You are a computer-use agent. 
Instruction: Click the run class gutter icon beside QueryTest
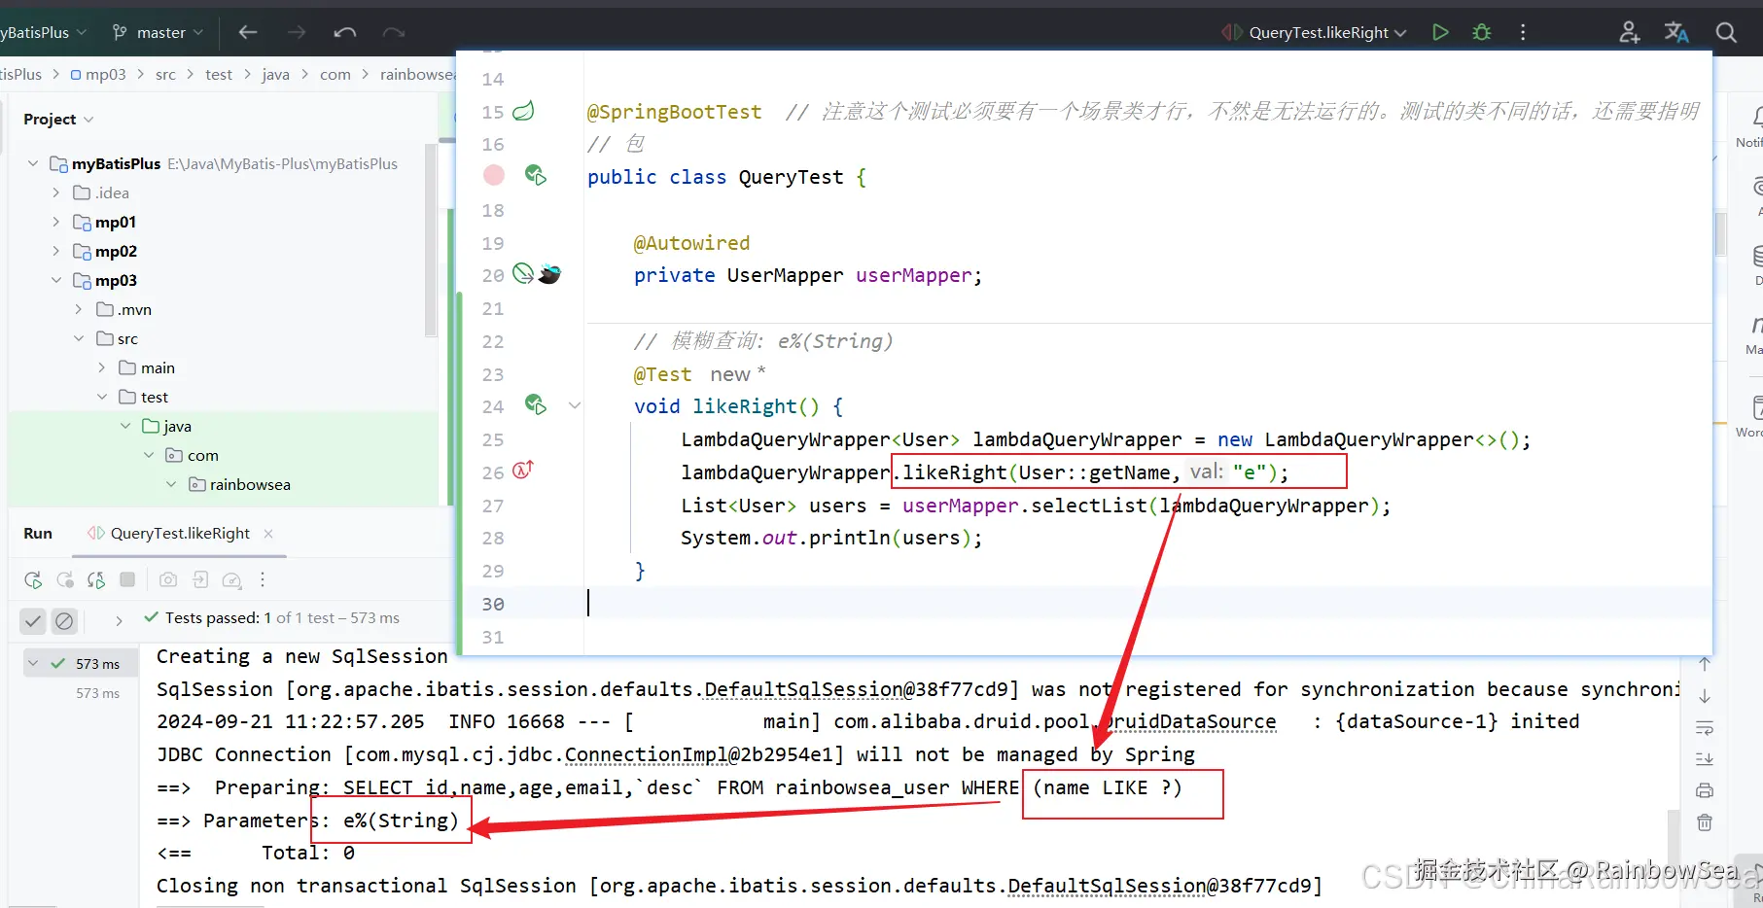(x=536, y=175)
